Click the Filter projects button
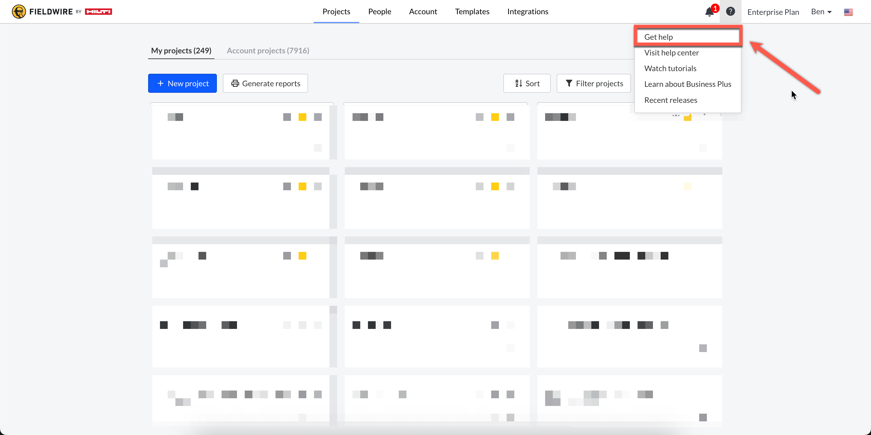Screen dimensions: 871x435 (594, 83)
